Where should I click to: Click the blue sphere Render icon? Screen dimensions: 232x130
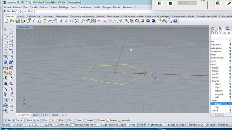pyautogui.click(x=153, y=21)
